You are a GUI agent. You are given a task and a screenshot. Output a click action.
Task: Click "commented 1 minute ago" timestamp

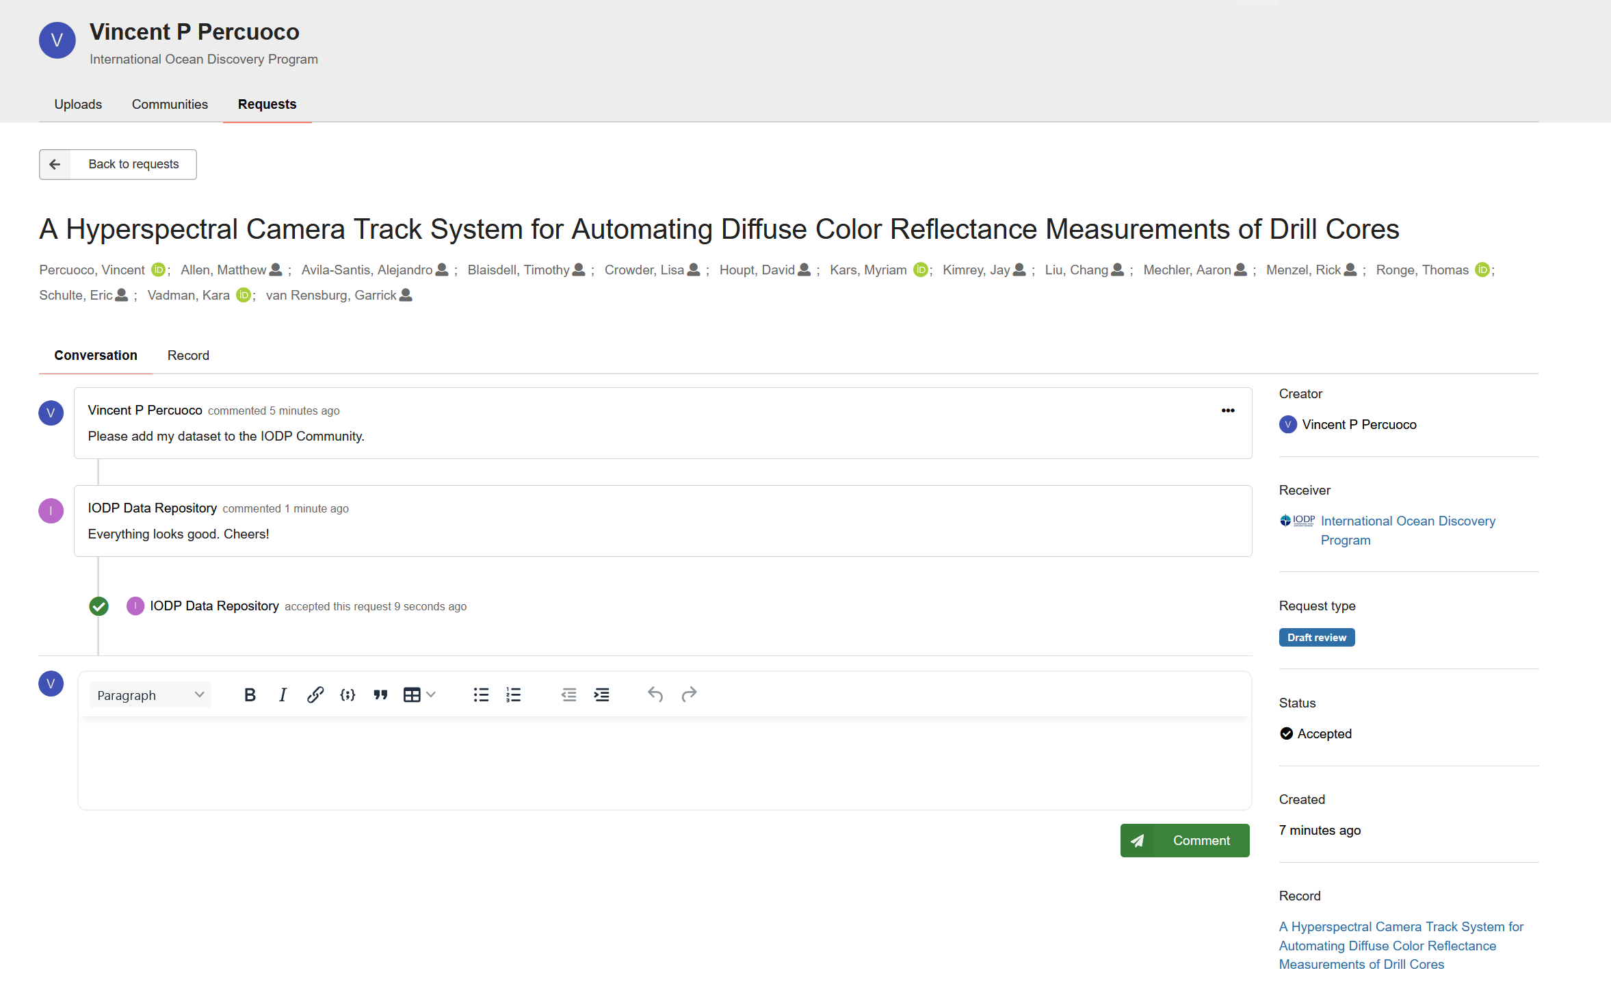[285, 508]
